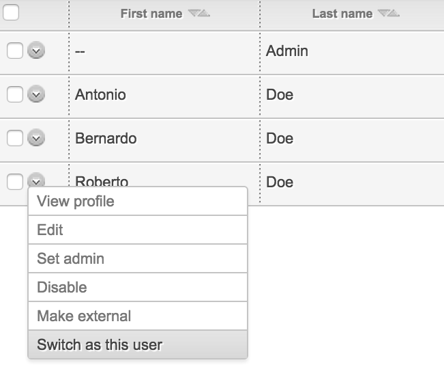Viewport: 444px width, 367px height.
Task: Choose View profile from the menu
Action: click(x=138, y=201)
